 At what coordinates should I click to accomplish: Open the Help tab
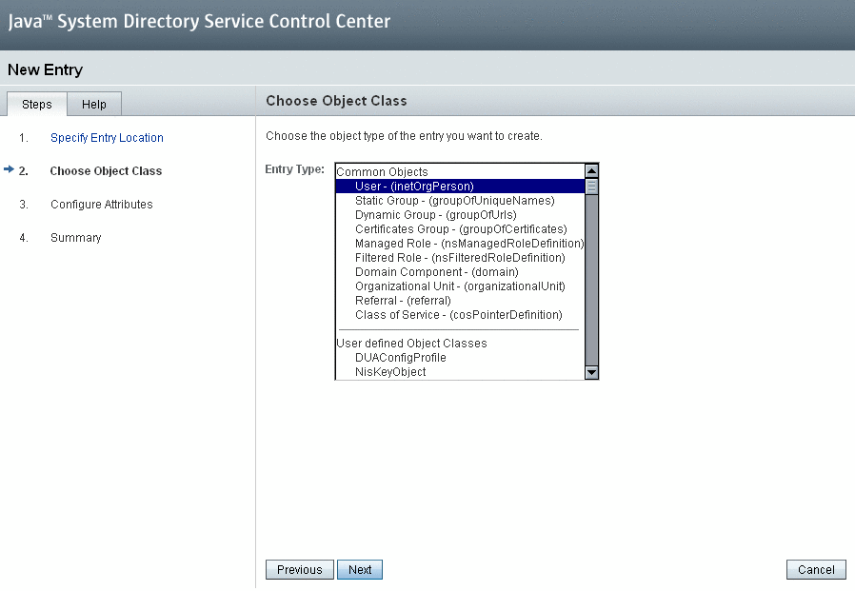pos(94,104)
